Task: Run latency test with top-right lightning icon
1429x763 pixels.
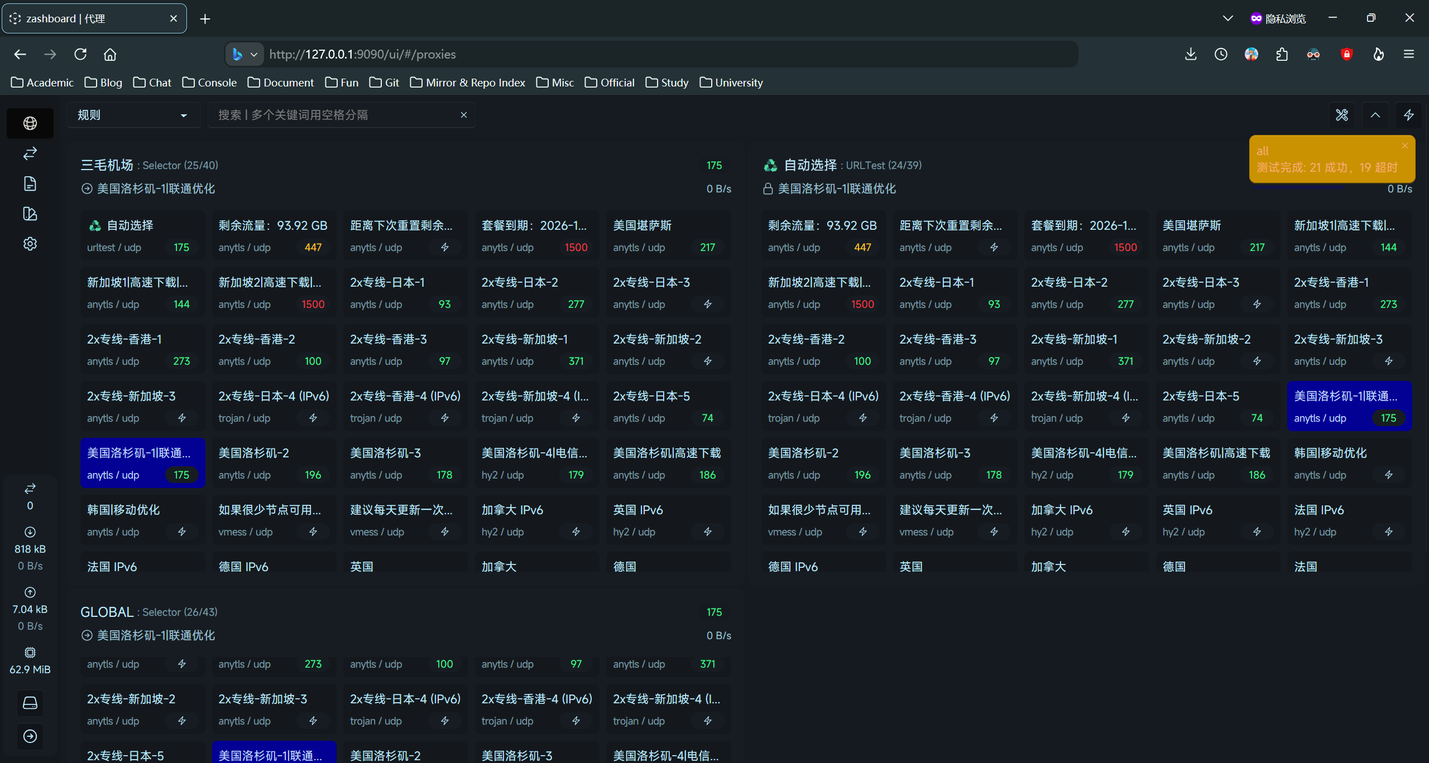Action: point(1409,115)
